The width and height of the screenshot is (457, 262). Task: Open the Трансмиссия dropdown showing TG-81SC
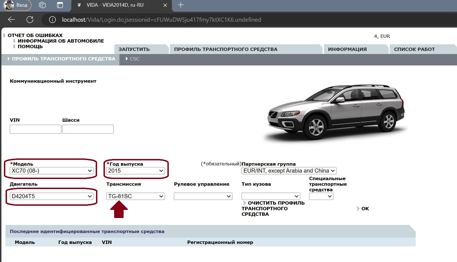point(136,196)
